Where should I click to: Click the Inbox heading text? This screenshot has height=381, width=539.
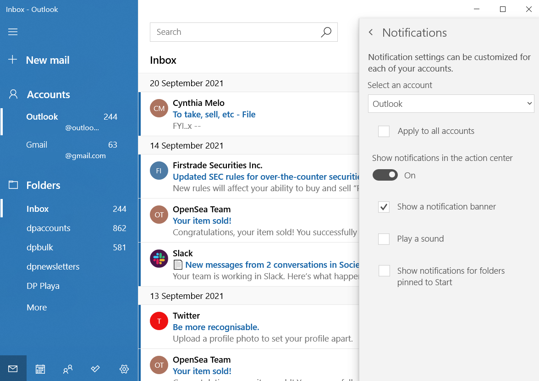coord(163,60)
